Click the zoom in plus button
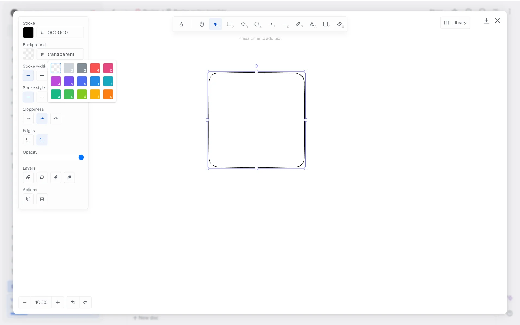This screenshot has height=325, width=520. pos(58,302)
